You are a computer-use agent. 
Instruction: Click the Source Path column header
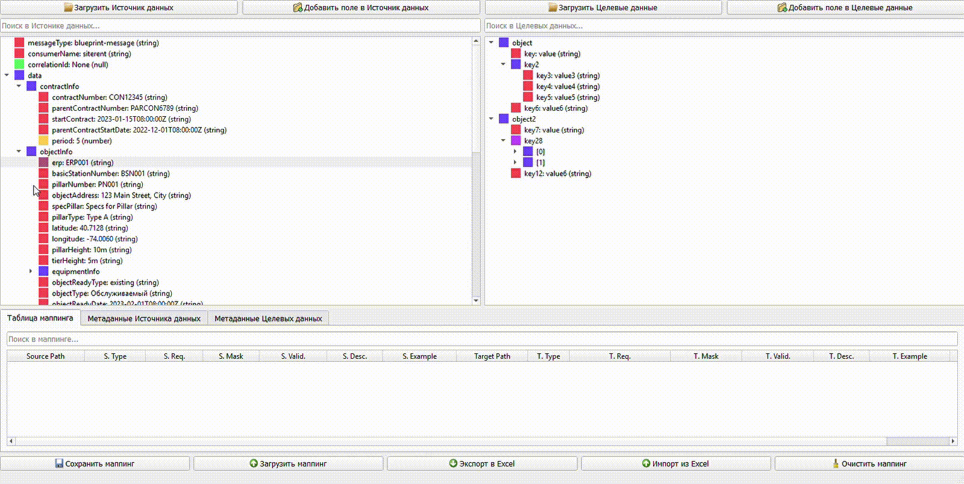(46, 356)
